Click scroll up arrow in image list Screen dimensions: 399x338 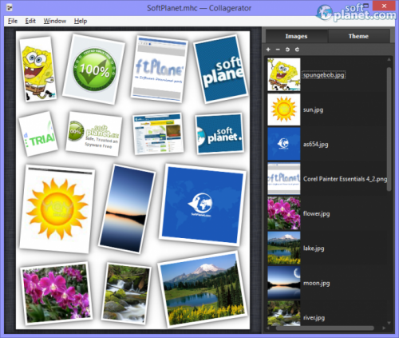point(389,59)
